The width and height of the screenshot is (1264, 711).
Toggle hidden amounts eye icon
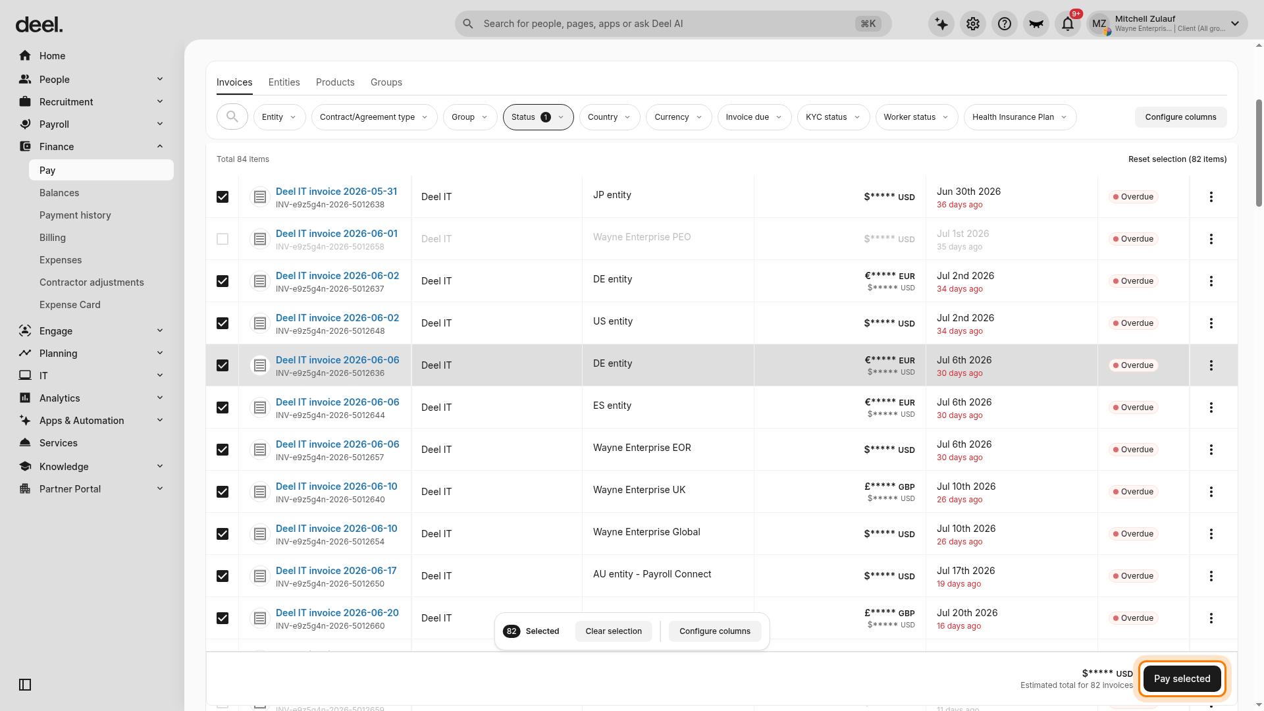pos(1036,24)
